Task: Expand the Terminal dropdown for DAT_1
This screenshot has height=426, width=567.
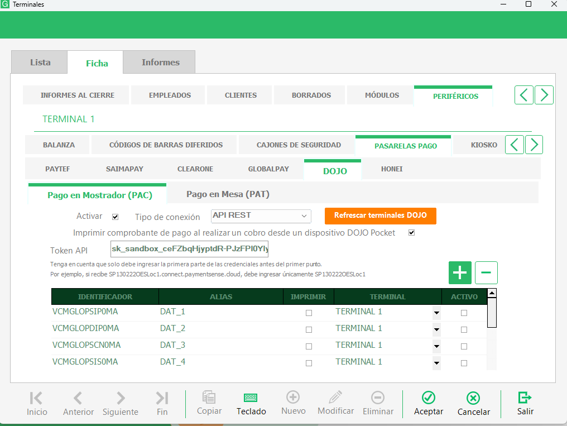Action: [x=436, y=313]
